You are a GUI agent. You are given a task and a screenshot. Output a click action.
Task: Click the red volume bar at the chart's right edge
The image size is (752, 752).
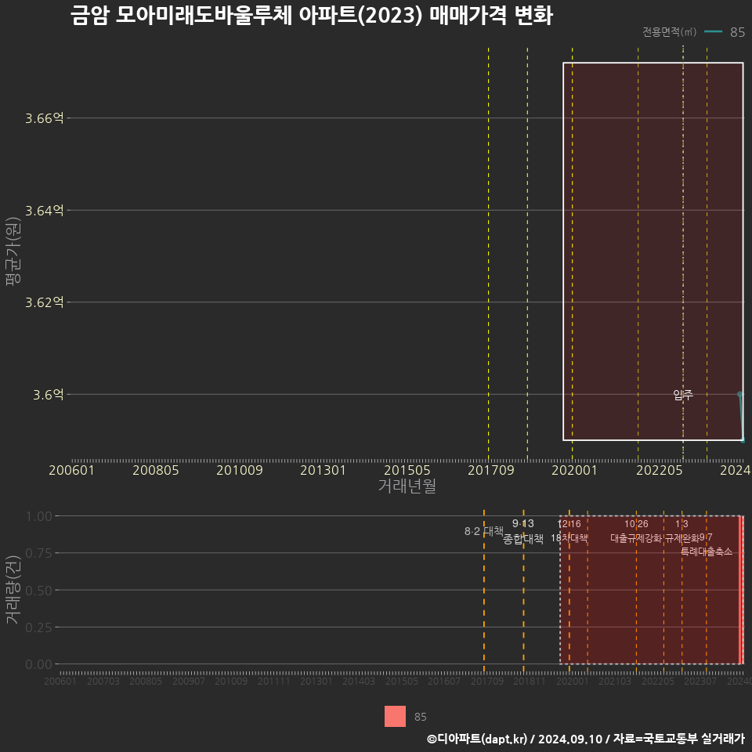coord(742,590)
